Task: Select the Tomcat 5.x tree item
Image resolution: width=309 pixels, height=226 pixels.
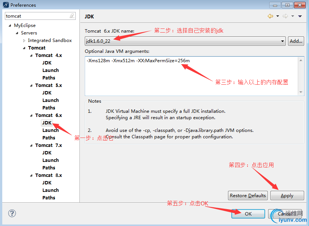Action: (x=48, y=85)
